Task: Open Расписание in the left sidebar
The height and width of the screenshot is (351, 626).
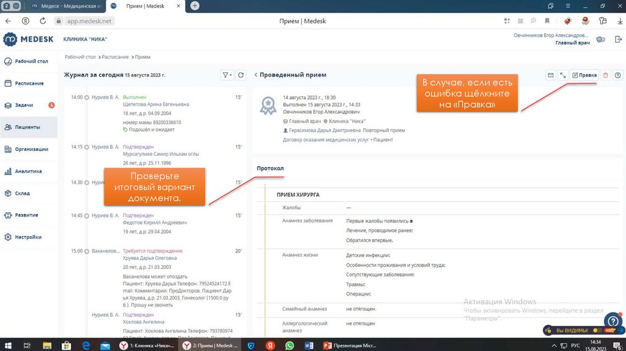Action: coord(29,83)
